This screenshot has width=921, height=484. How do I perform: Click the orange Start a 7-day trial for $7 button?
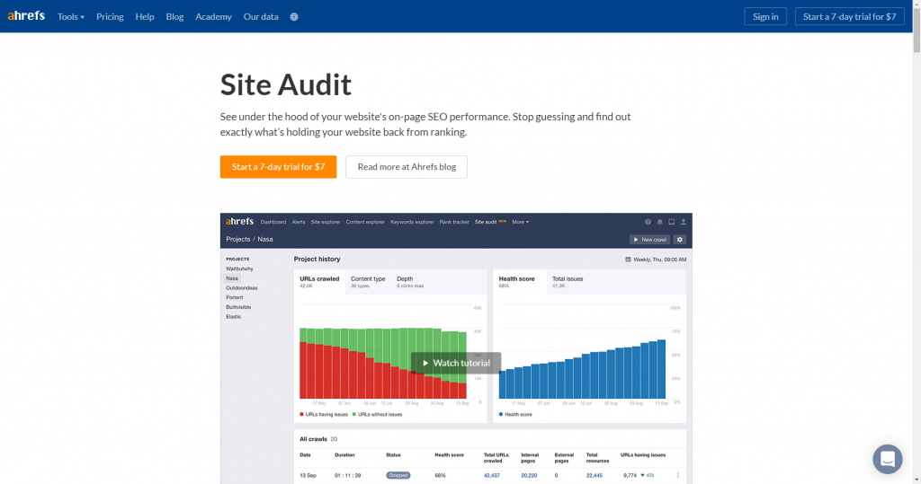(x=279, y=167)
